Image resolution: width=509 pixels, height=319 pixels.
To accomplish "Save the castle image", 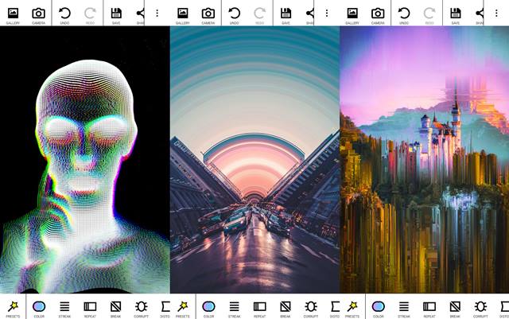I will [456, 16].
